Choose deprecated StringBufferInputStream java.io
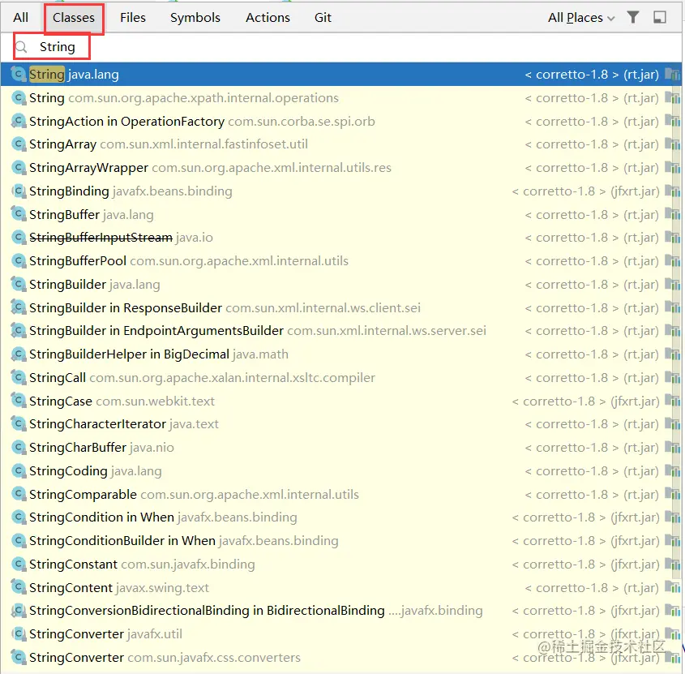This screenshot has width=685, height=674. pyautogui.click(x=340, y=238)
